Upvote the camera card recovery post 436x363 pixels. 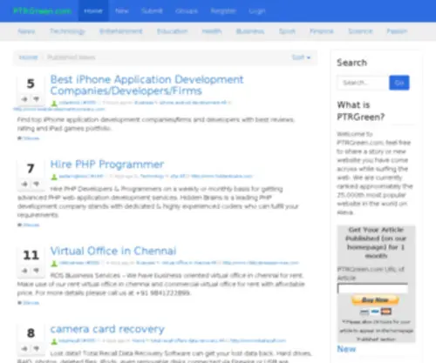click(24, 348)
